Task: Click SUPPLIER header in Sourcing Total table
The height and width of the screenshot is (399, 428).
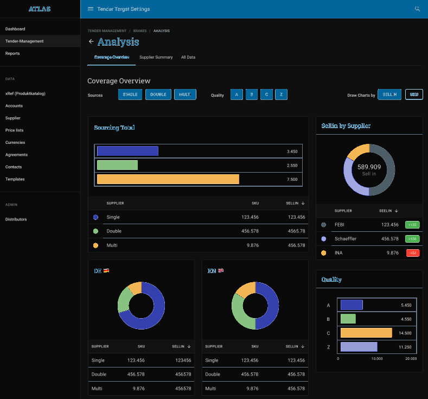Action: click(115, 203)
